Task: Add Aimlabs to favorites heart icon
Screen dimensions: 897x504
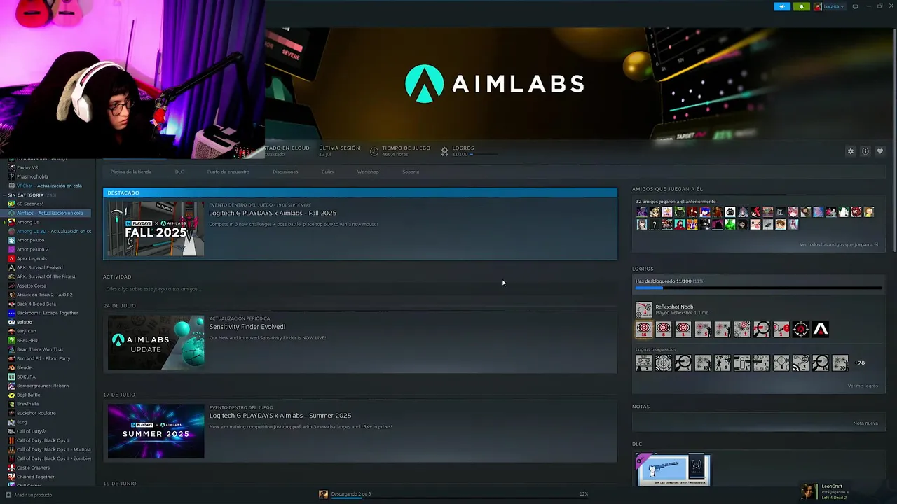Action: pos(880,151)
